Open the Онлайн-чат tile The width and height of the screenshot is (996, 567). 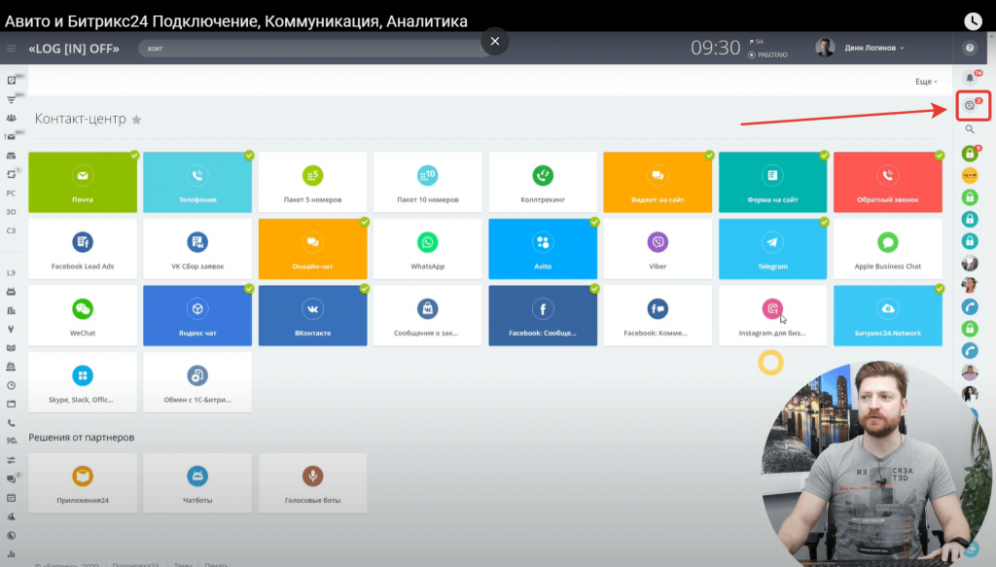[312, 249]
